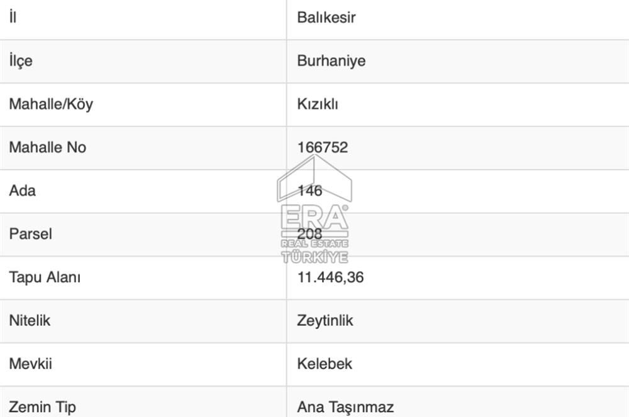This screenshot has width=629, height=417.
Task: Select the Zemin Tip label
Action: tap(42, 407)
